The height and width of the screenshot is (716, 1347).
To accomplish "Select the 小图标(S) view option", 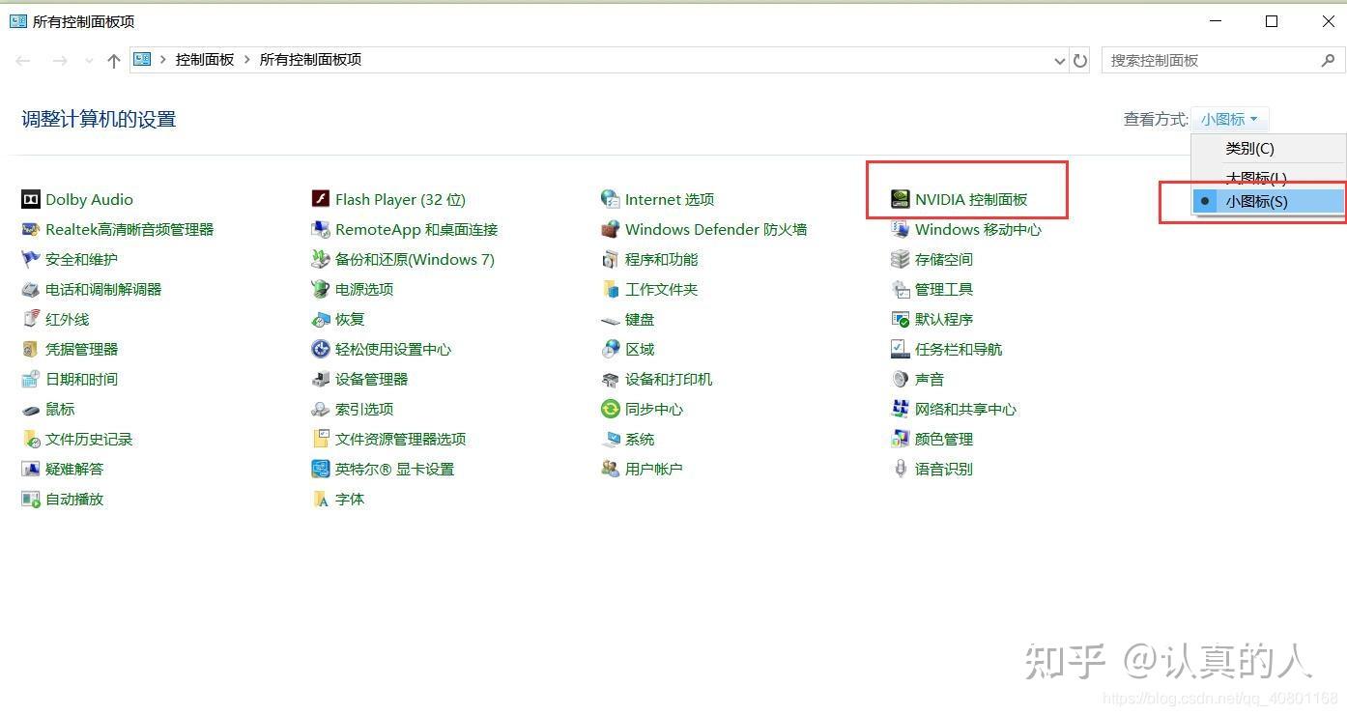I will tap(1269, 202).
